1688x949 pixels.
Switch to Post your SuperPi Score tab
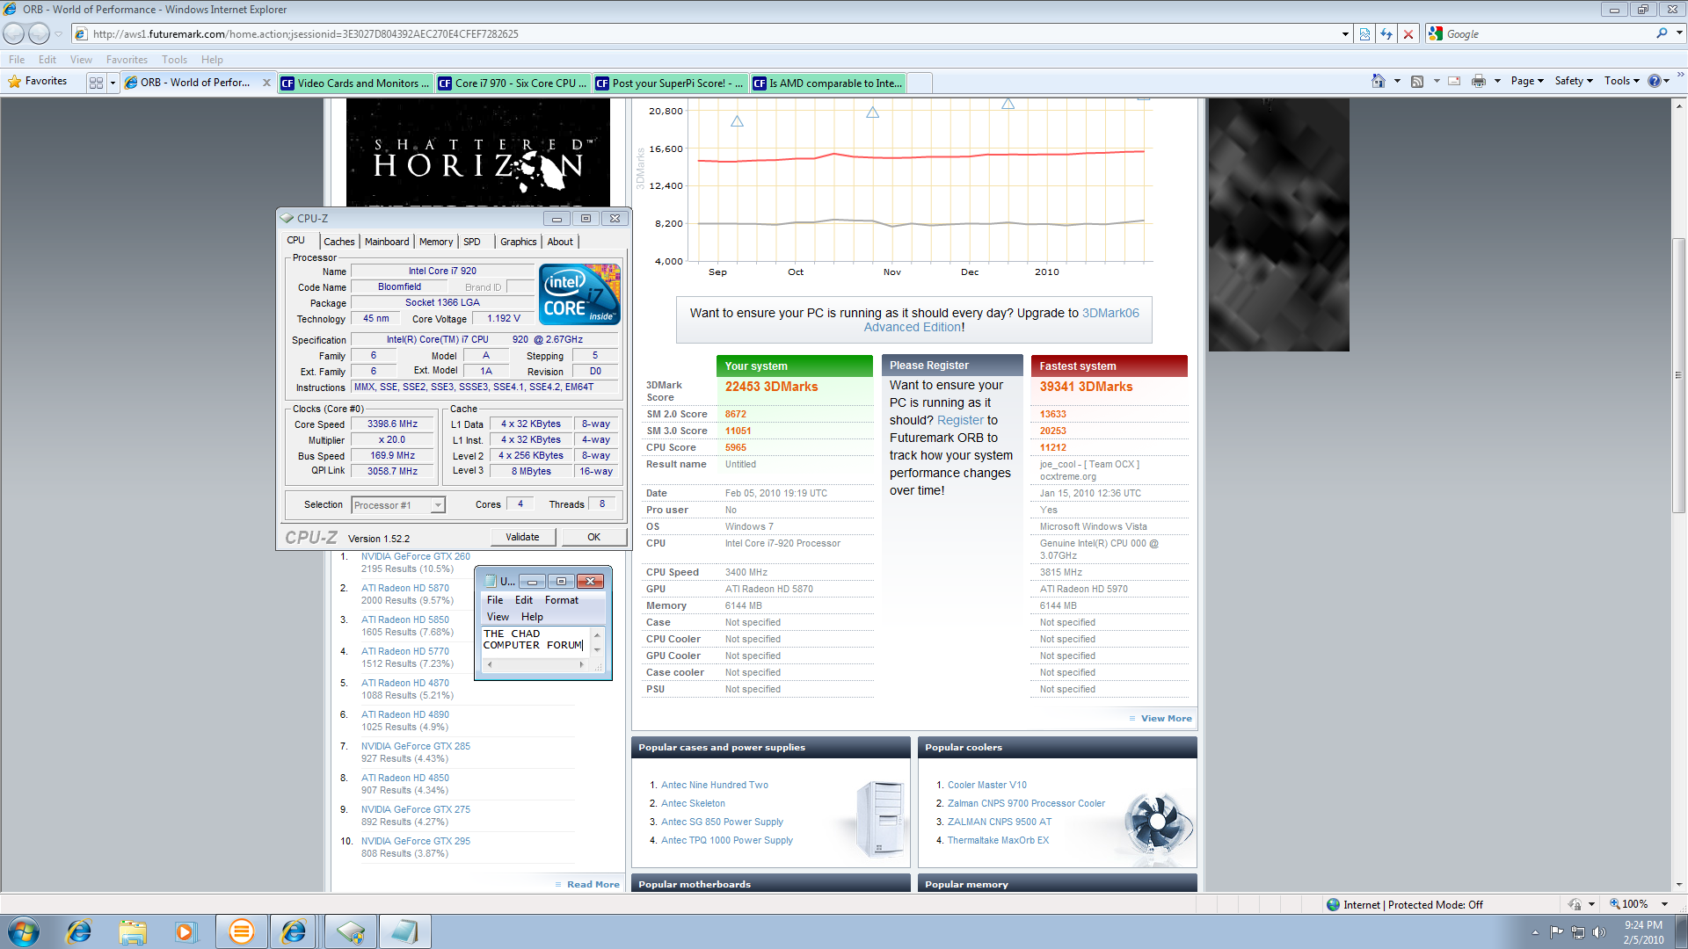point(671,83)
